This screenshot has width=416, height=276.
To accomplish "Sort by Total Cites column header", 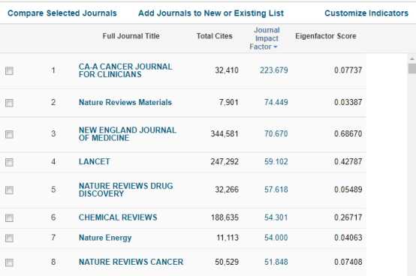I will coord(214,36).
